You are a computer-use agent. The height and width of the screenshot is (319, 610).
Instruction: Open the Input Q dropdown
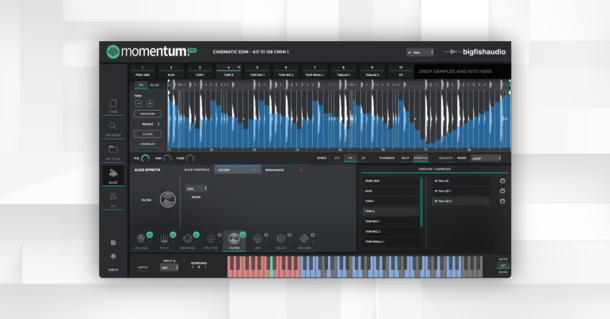(x=170, y=268)
